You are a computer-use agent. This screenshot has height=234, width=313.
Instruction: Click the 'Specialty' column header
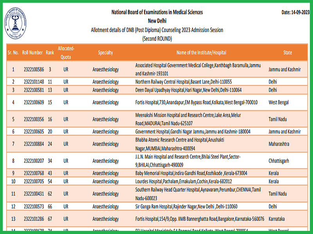coord(105,53)
